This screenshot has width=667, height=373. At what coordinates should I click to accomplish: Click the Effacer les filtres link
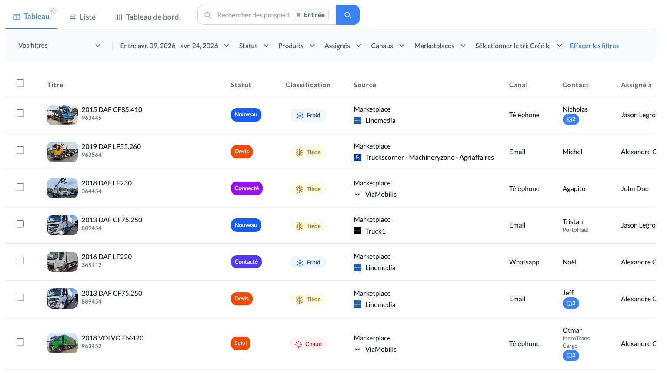[x=594, y=46]
